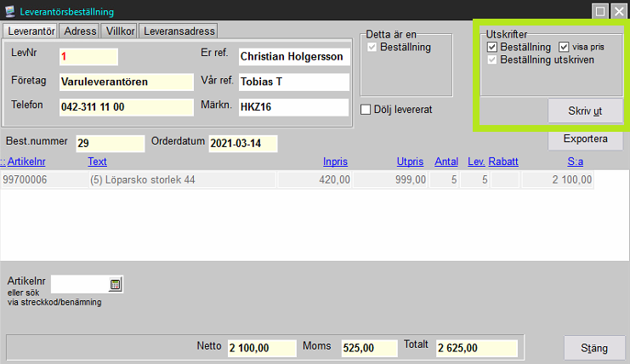Click the Orderdatum field showing 2021-03-14
The image size is (630, 364).
coord(242,143)
